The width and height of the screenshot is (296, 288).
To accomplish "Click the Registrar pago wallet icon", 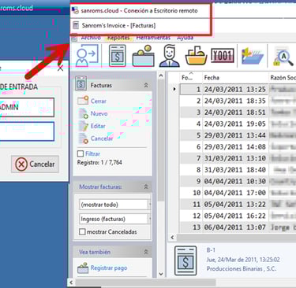I will (83, 268).
